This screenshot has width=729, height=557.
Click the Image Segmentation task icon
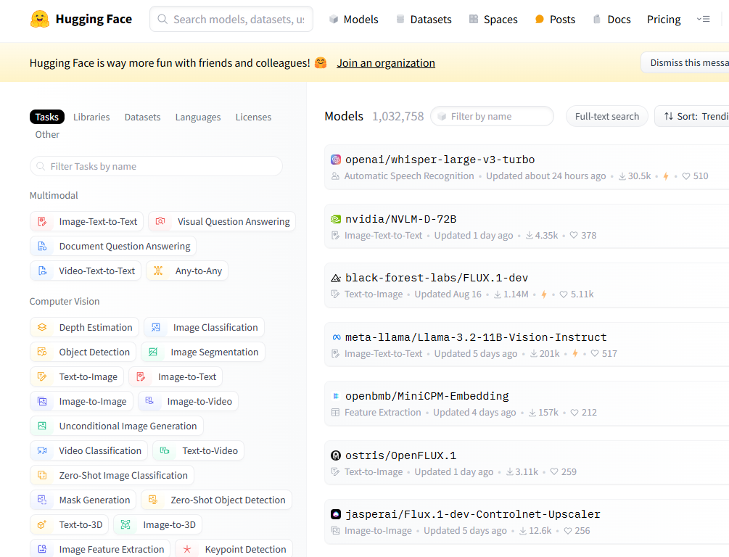click(153, 352)
